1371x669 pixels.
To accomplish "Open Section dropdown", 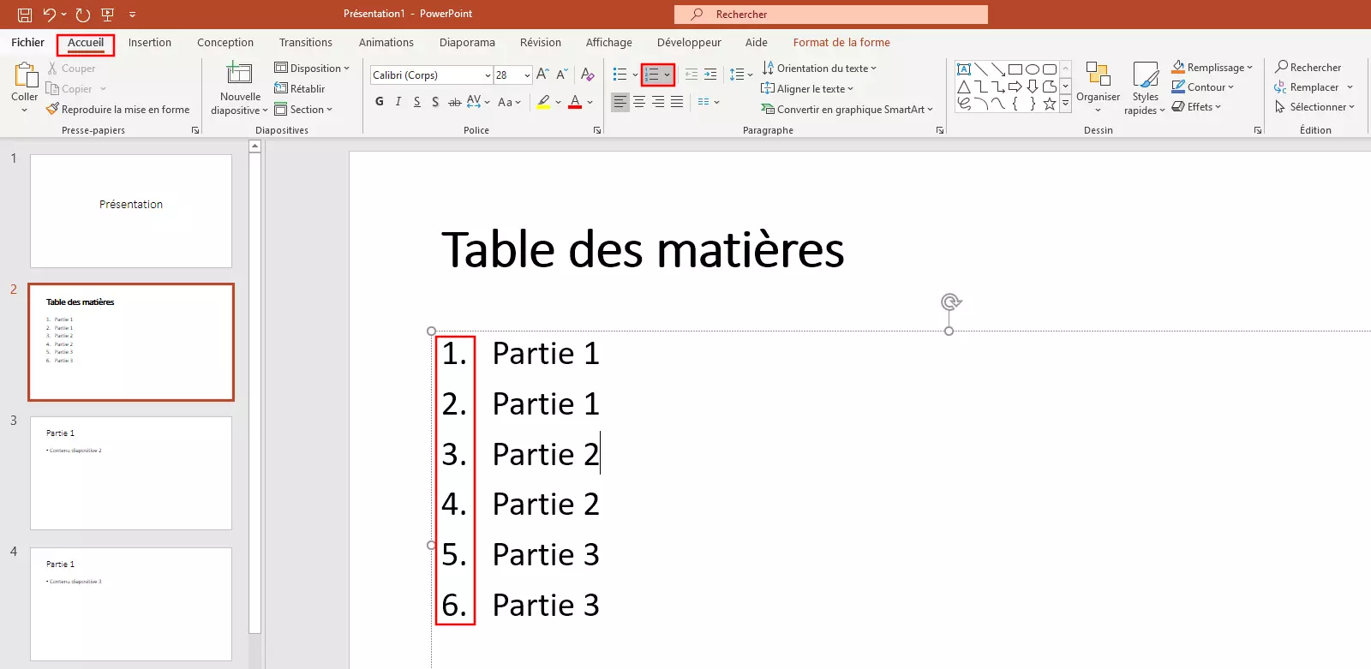I will click(303, 110).
